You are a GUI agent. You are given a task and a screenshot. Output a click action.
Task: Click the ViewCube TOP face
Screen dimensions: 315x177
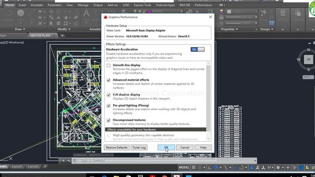309,59
